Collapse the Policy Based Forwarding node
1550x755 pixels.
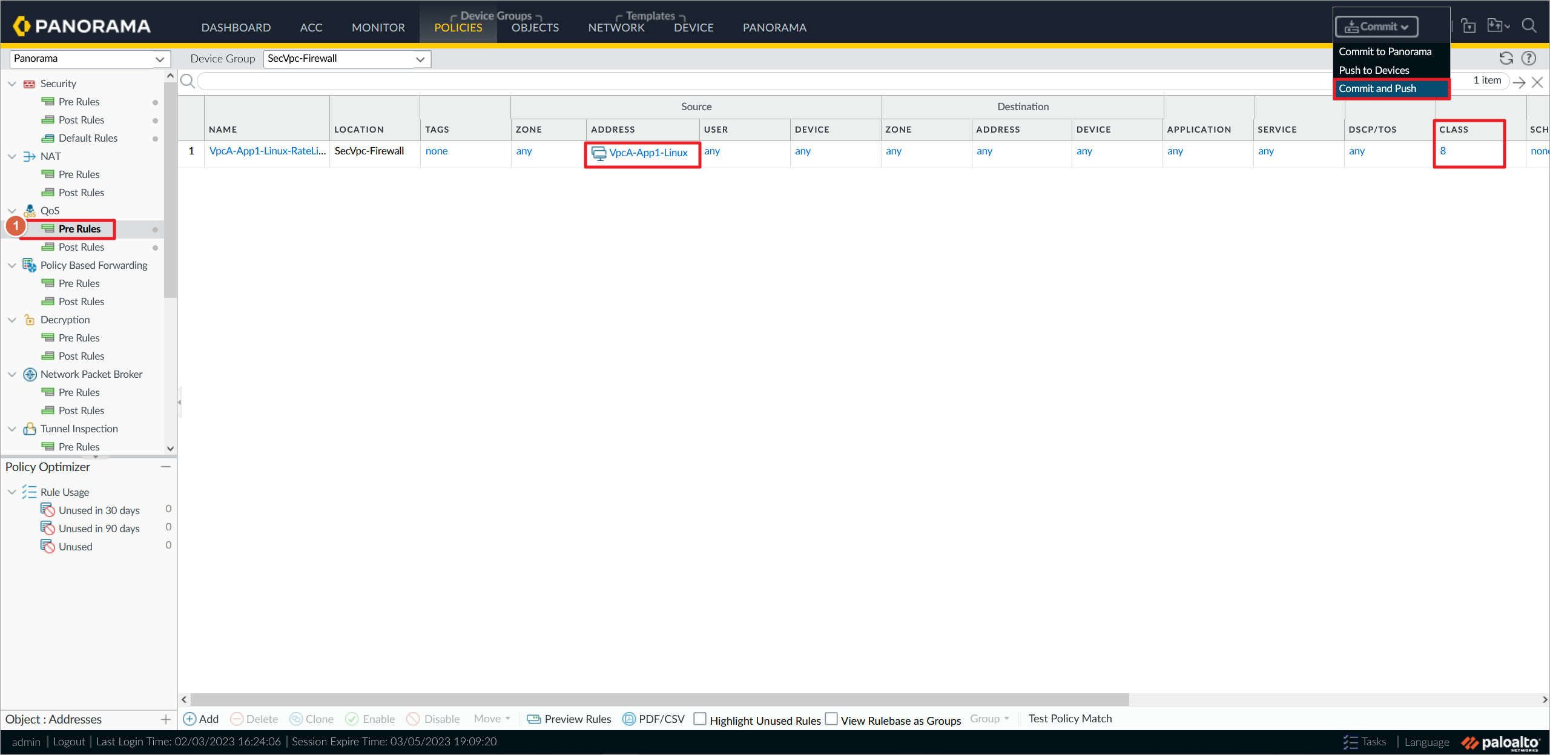pos(12,265)
